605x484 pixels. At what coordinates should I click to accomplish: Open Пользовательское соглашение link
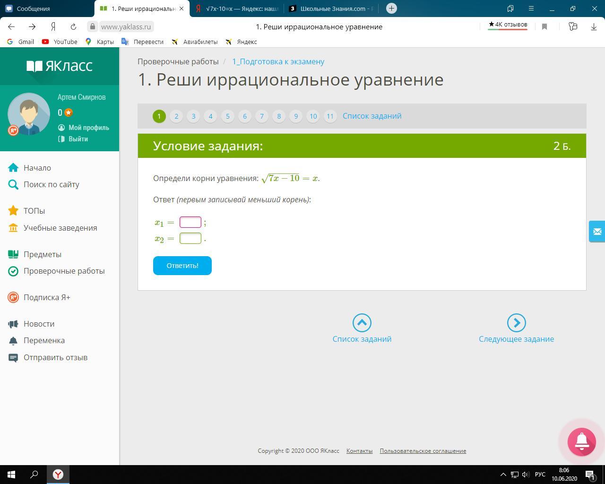point(423,451)
